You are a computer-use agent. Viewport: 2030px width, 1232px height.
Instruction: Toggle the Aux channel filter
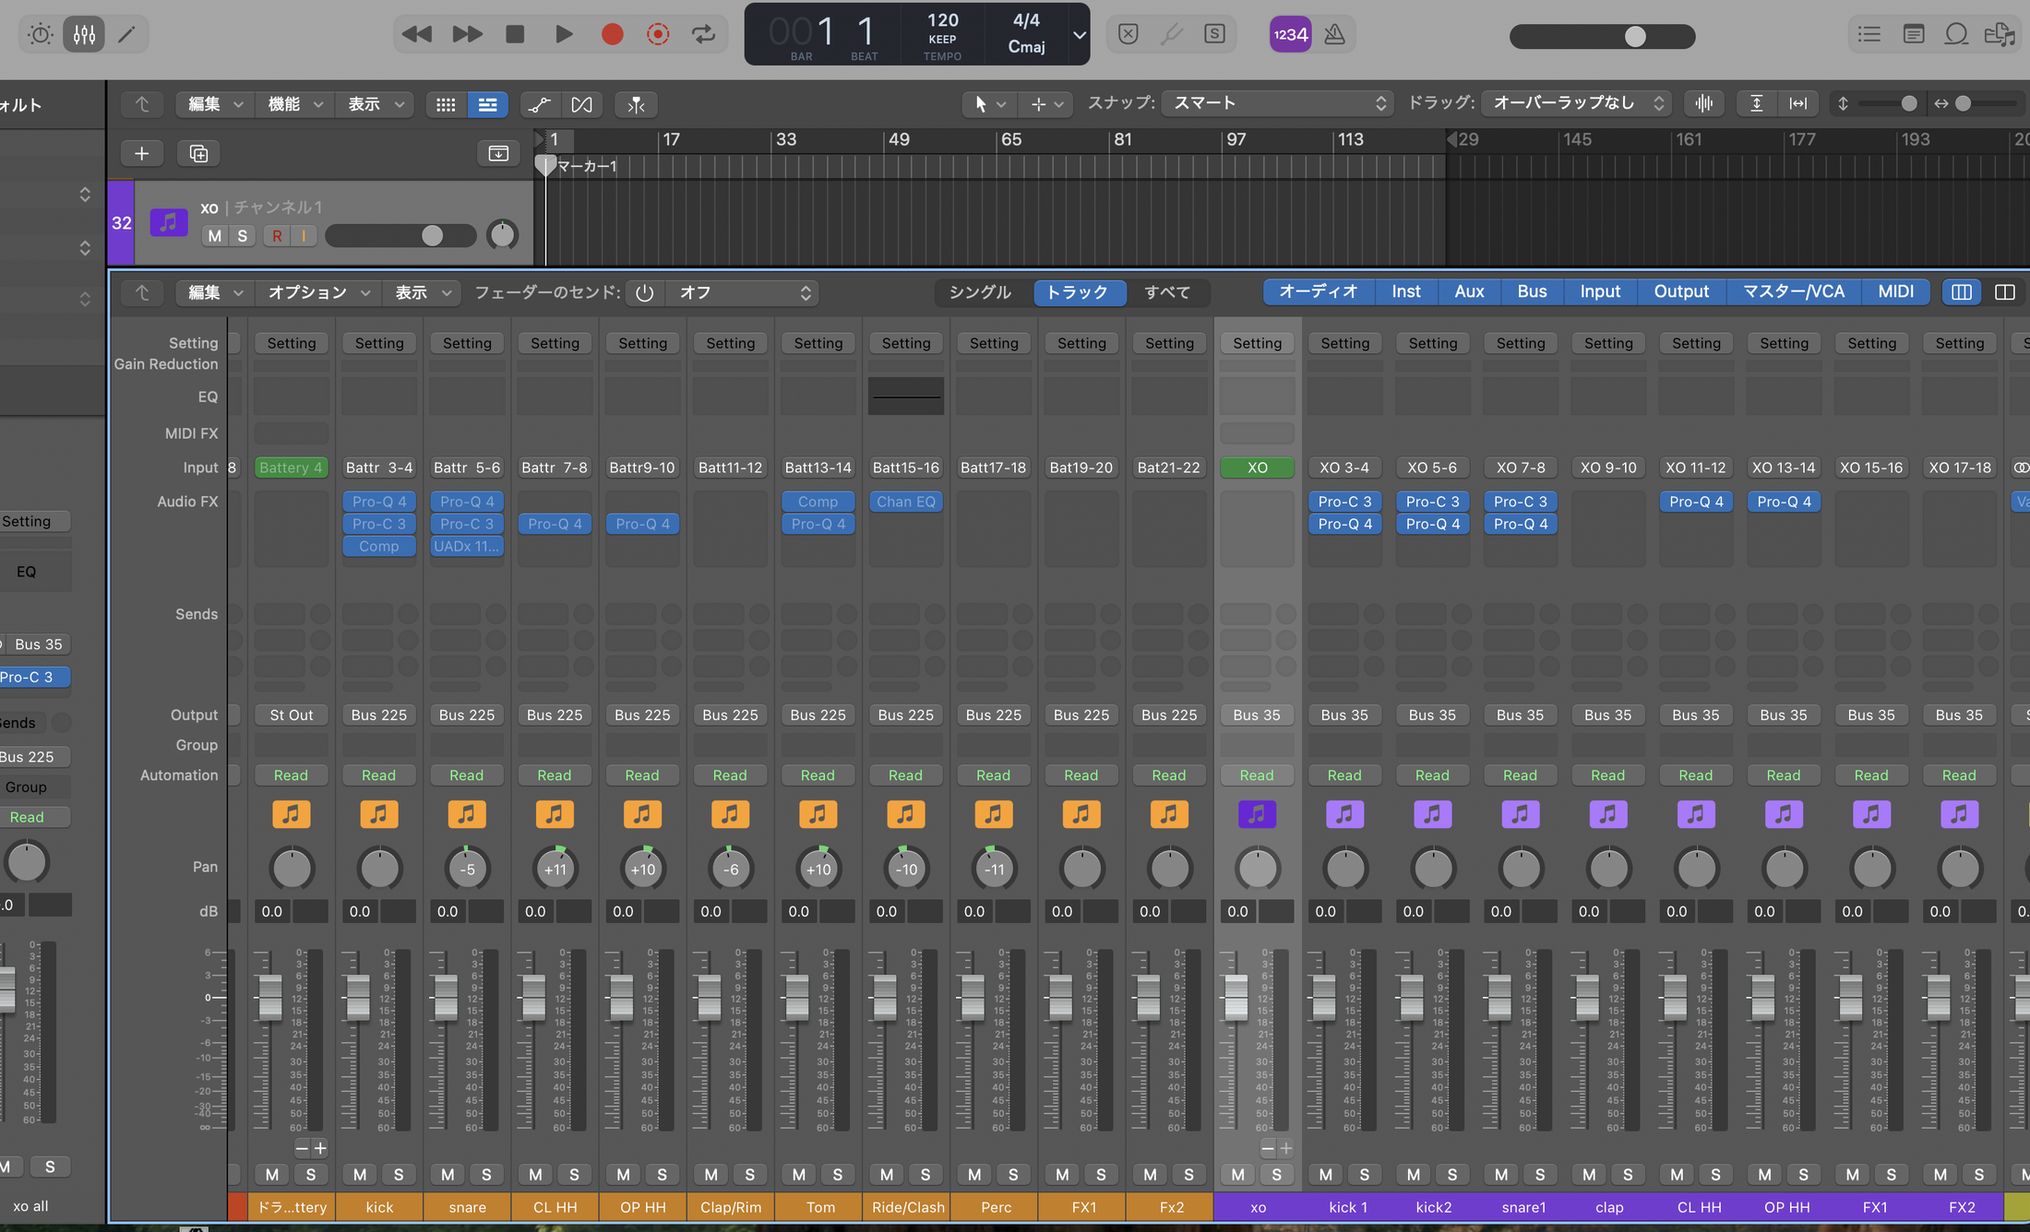[1469, 291]
